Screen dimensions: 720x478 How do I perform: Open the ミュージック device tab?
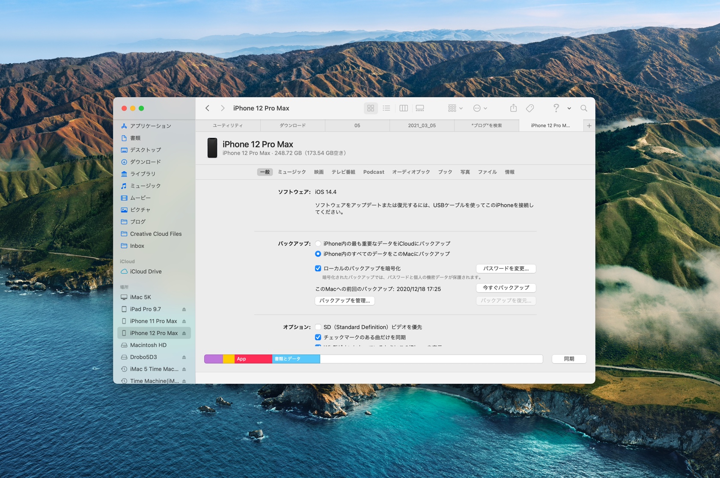(292, 172)
